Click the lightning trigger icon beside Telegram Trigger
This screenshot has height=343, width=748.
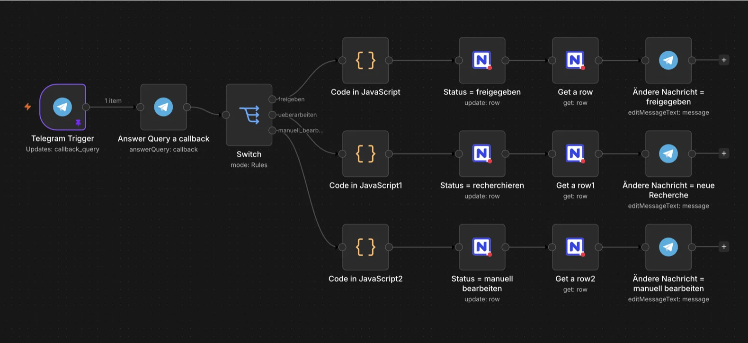point(28,107)
